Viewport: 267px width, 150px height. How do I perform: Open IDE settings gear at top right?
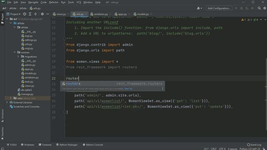point(264,8)
